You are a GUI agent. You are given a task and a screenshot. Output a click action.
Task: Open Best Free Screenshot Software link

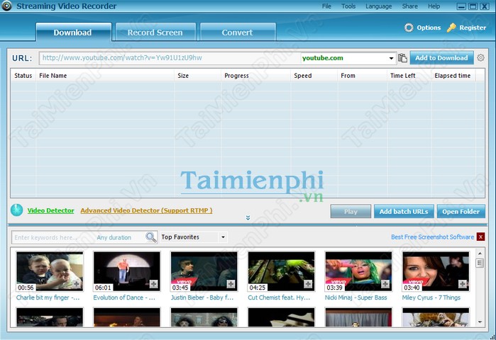click(432, 237)
